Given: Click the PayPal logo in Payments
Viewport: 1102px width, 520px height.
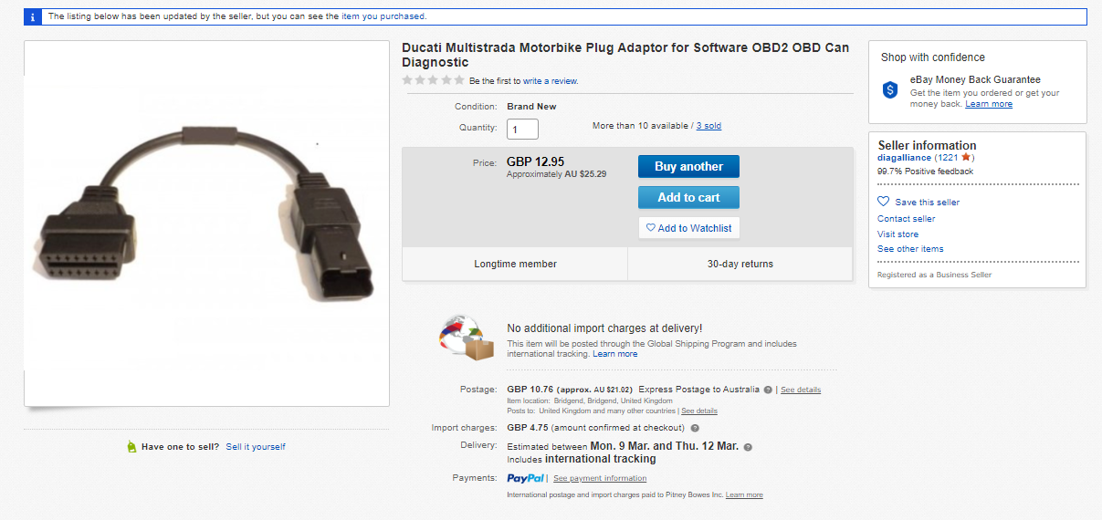Looking at the screenshot, I should (x=526, y=478).
